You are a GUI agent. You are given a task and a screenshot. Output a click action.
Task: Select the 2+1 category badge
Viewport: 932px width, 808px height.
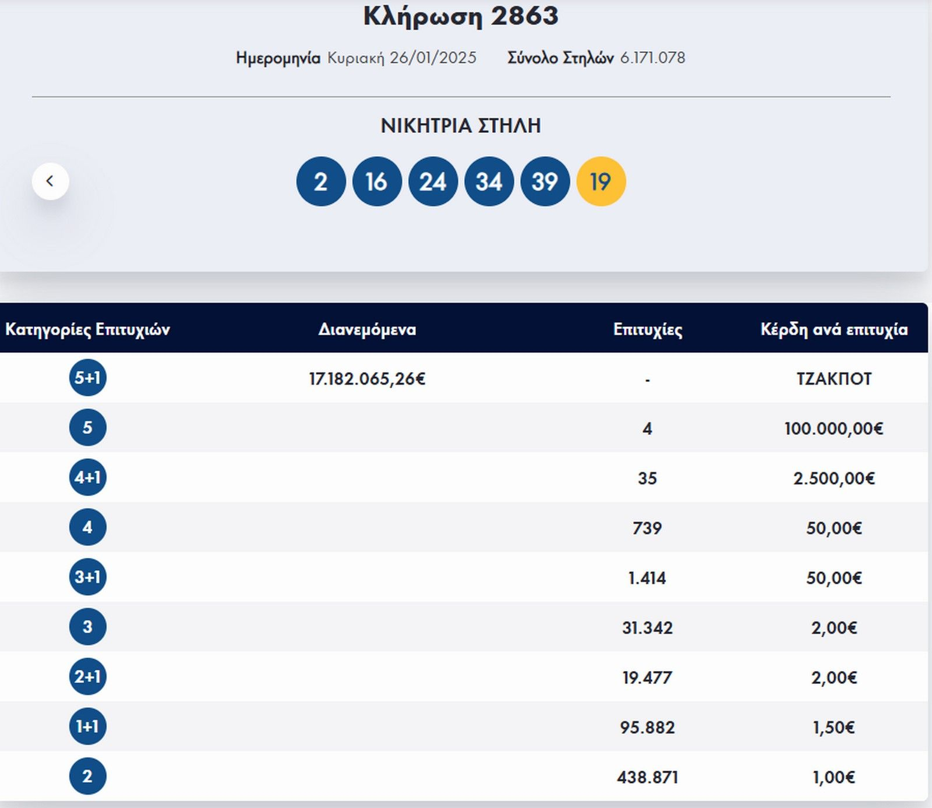coord(87,677)
